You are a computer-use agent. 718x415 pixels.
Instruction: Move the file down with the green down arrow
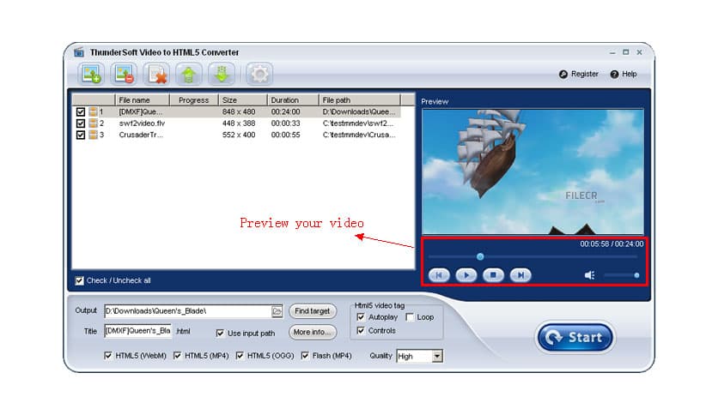click(222, 74)
